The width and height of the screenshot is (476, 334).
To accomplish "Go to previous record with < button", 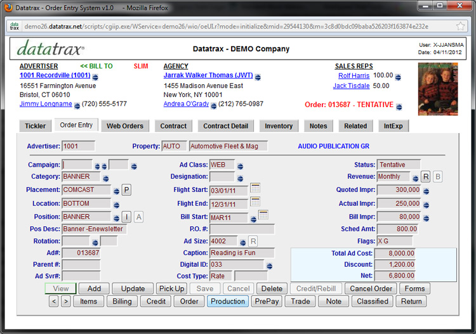I will [54, 302].
